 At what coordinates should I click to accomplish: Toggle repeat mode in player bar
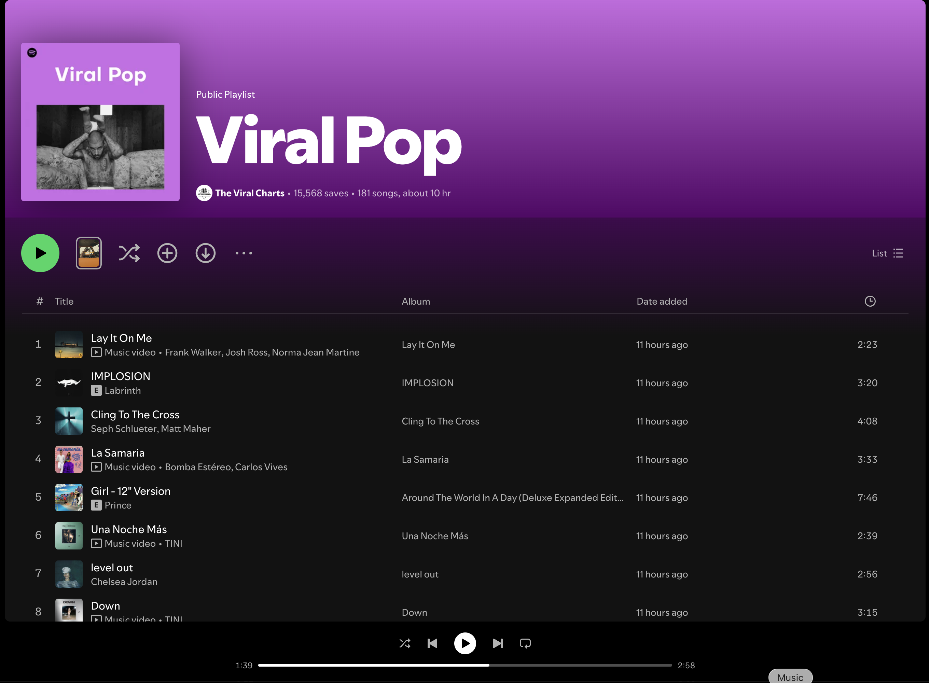click(525, 643)
